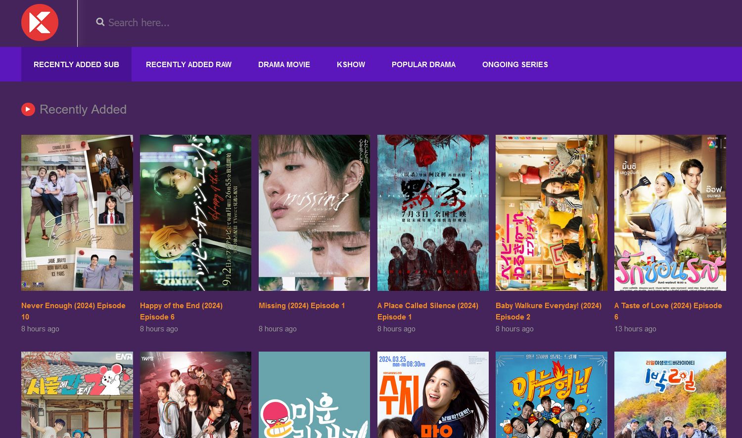Viewport: 742px width, 438px height.
Task: Click '8 hours ago' under Happy of the End
Action: click(159, 329)
